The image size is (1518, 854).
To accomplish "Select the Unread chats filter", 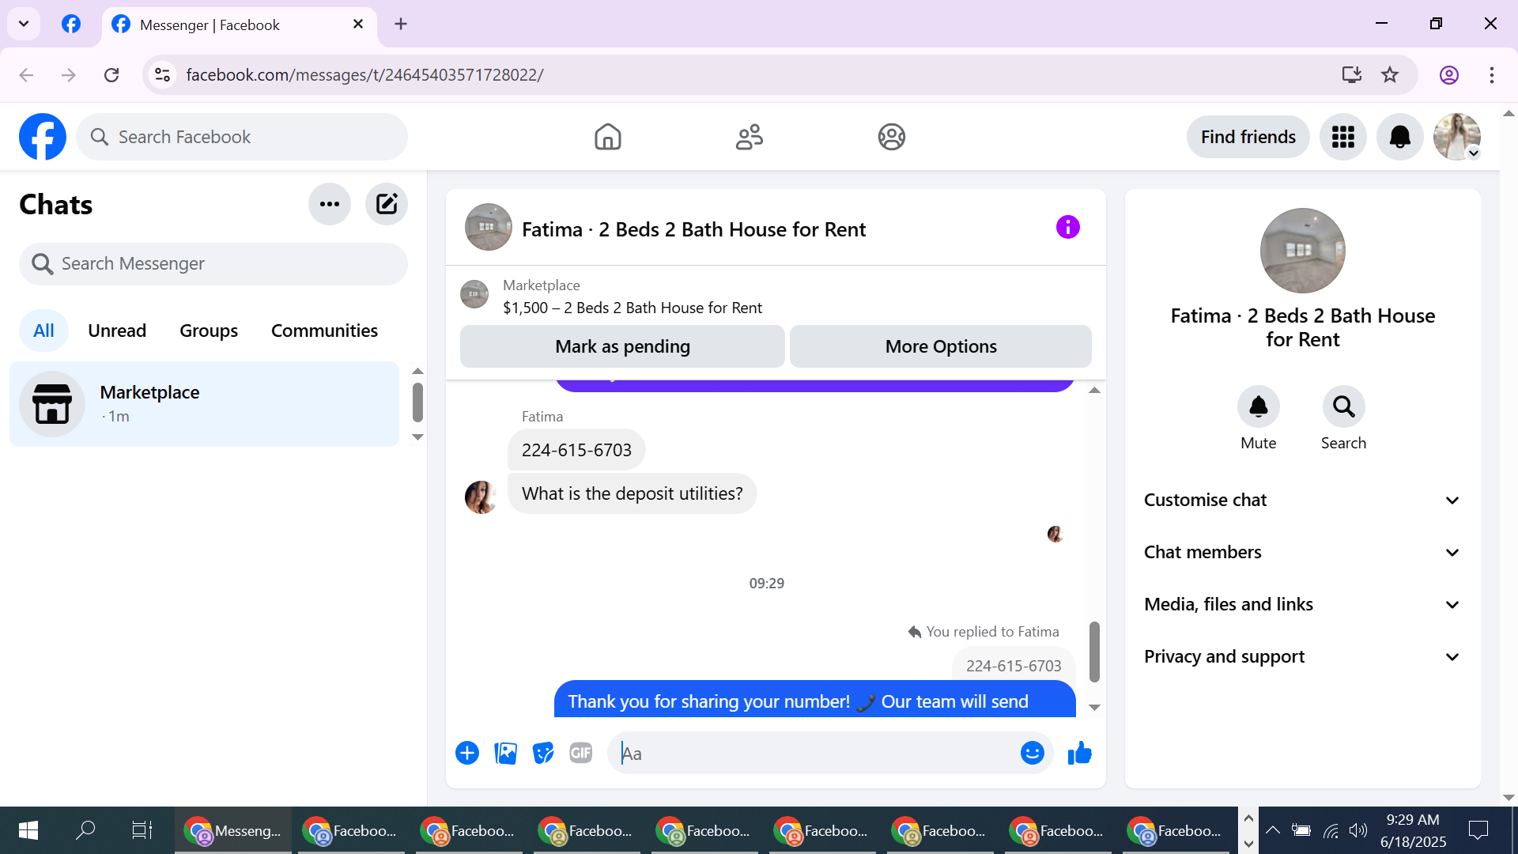I will (x=117, y=331).
